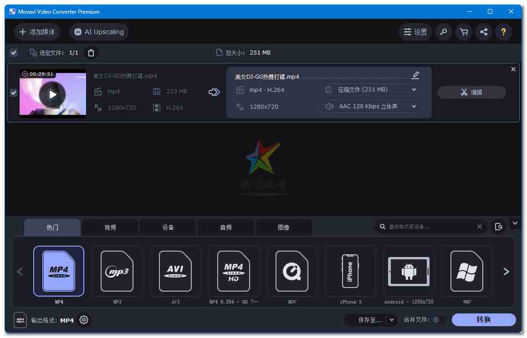Click the 添加媒体 add media button
The width and height of the screenshot is (527, 338).
point(37,32)
